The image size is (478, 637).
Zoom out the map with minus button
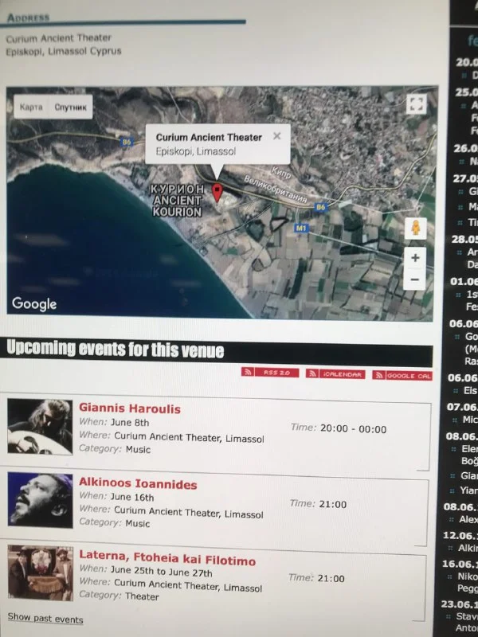click(414, 280)
